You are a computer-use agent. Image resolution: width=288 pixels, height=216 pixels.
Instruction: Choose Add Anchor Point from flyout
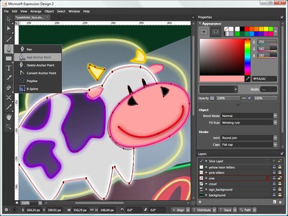pyautogui.click(x=38, y=57)
